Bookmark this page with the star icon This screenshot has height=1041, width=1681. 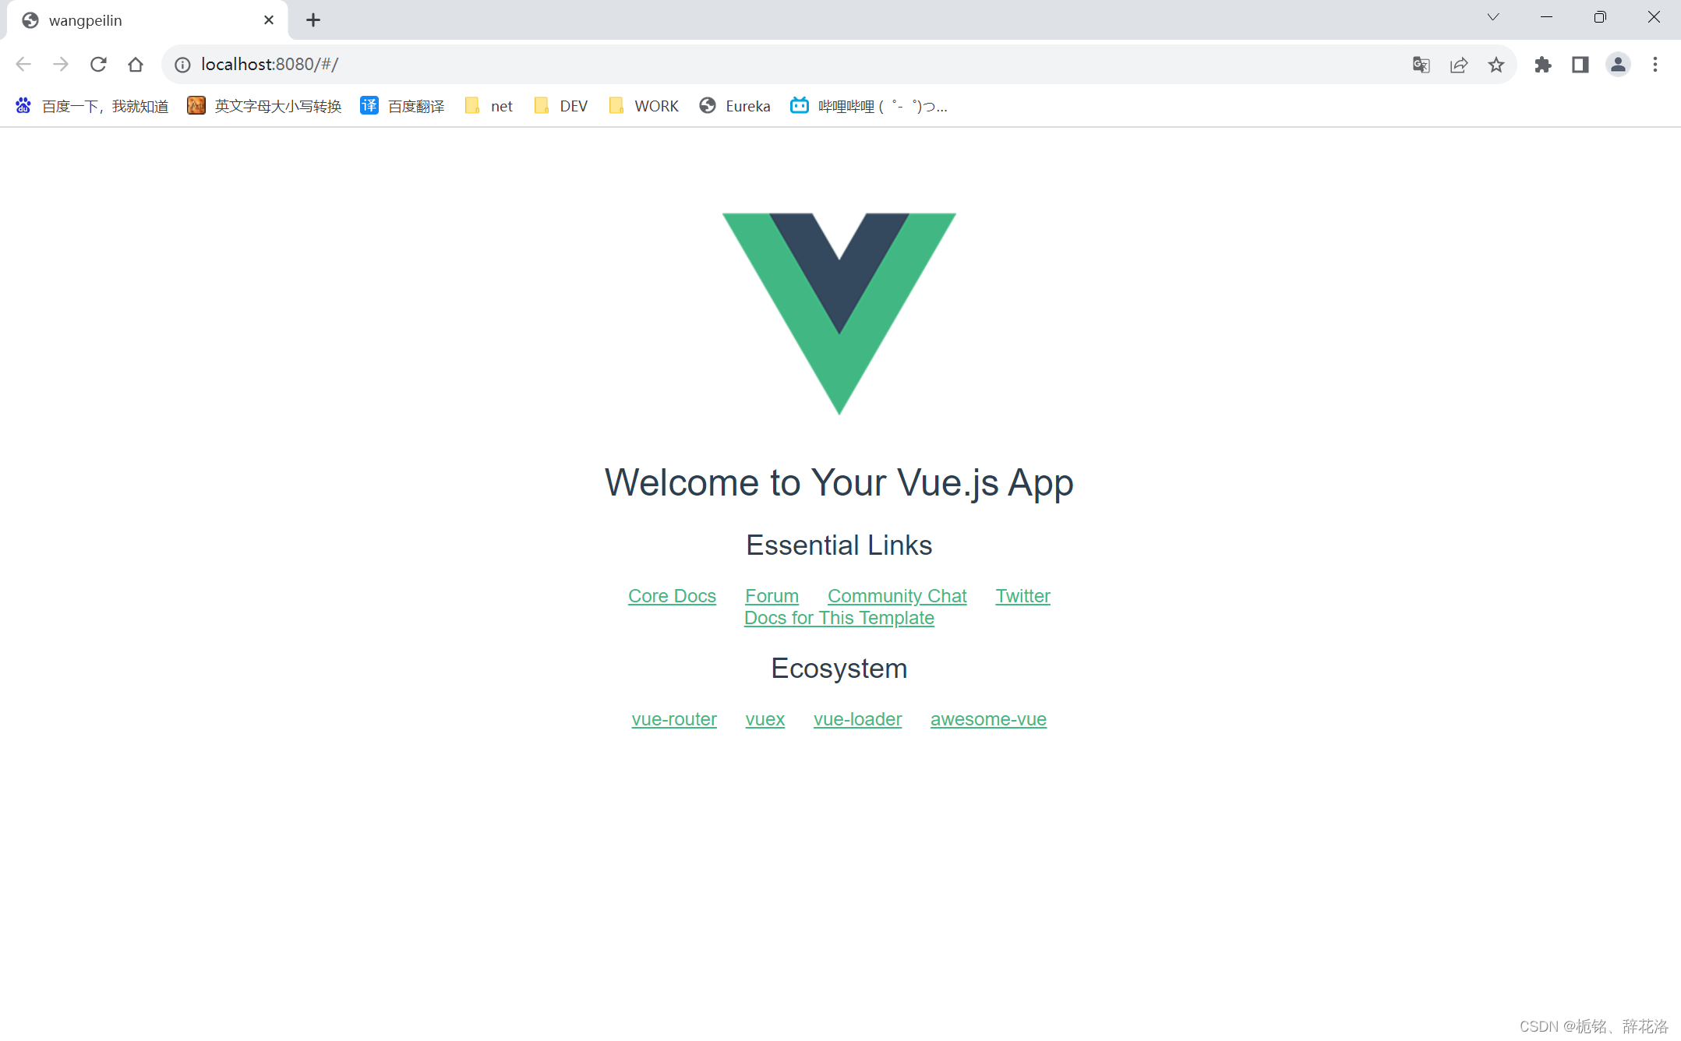click(1496, 65)
